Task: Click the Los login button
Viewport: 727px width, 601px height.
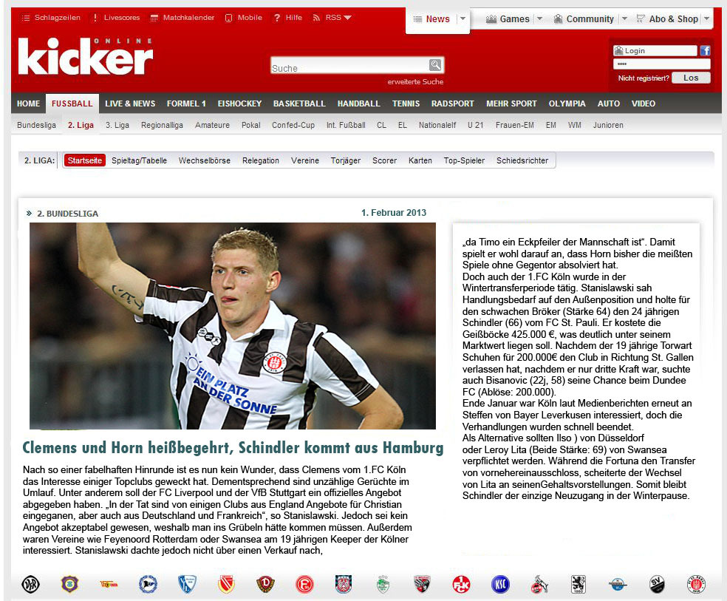Action: click(x=691, y=78)
